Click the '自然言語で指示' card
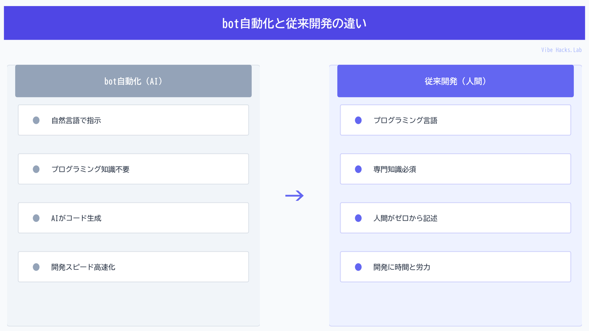This screenshot has height=331, width=589. pyautogui.click(x=133, y=120)
